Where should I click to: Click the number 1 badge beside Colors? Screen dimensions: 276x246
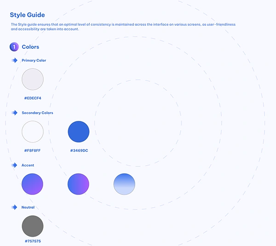14,47
